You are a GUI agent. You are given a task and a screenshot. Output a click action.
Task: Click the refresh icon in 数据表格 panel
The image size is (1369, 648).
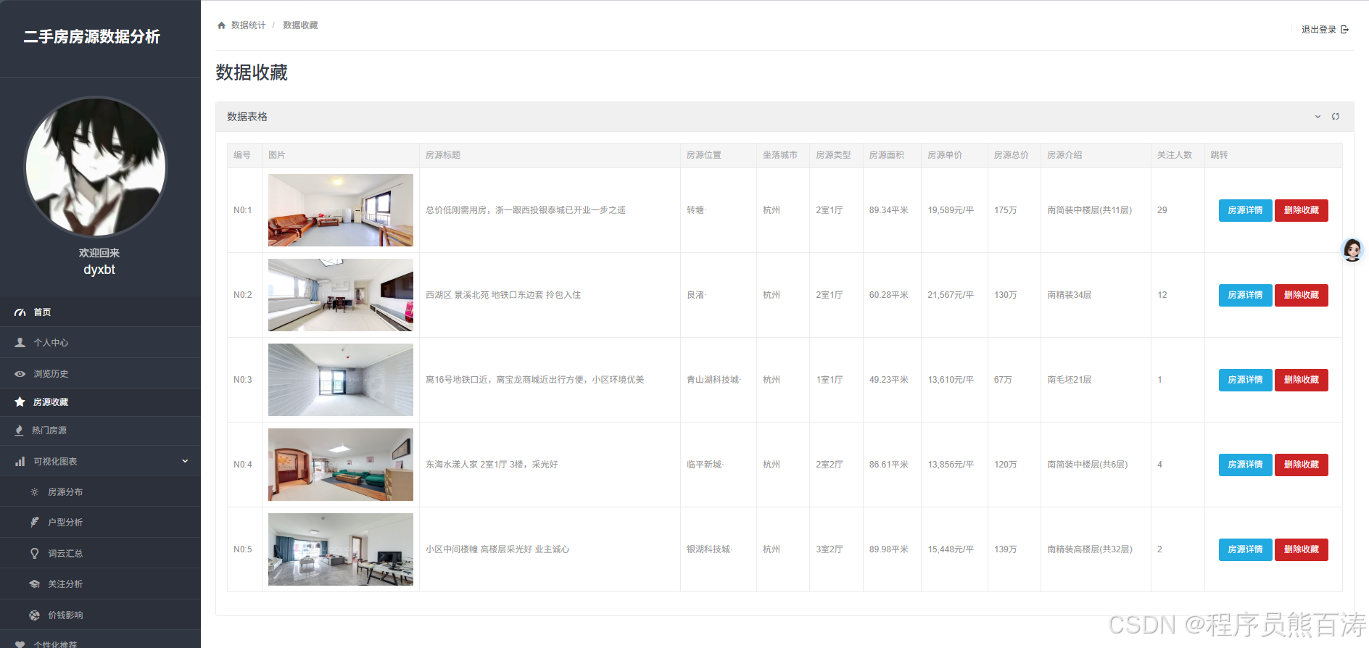coord(1335,117)
